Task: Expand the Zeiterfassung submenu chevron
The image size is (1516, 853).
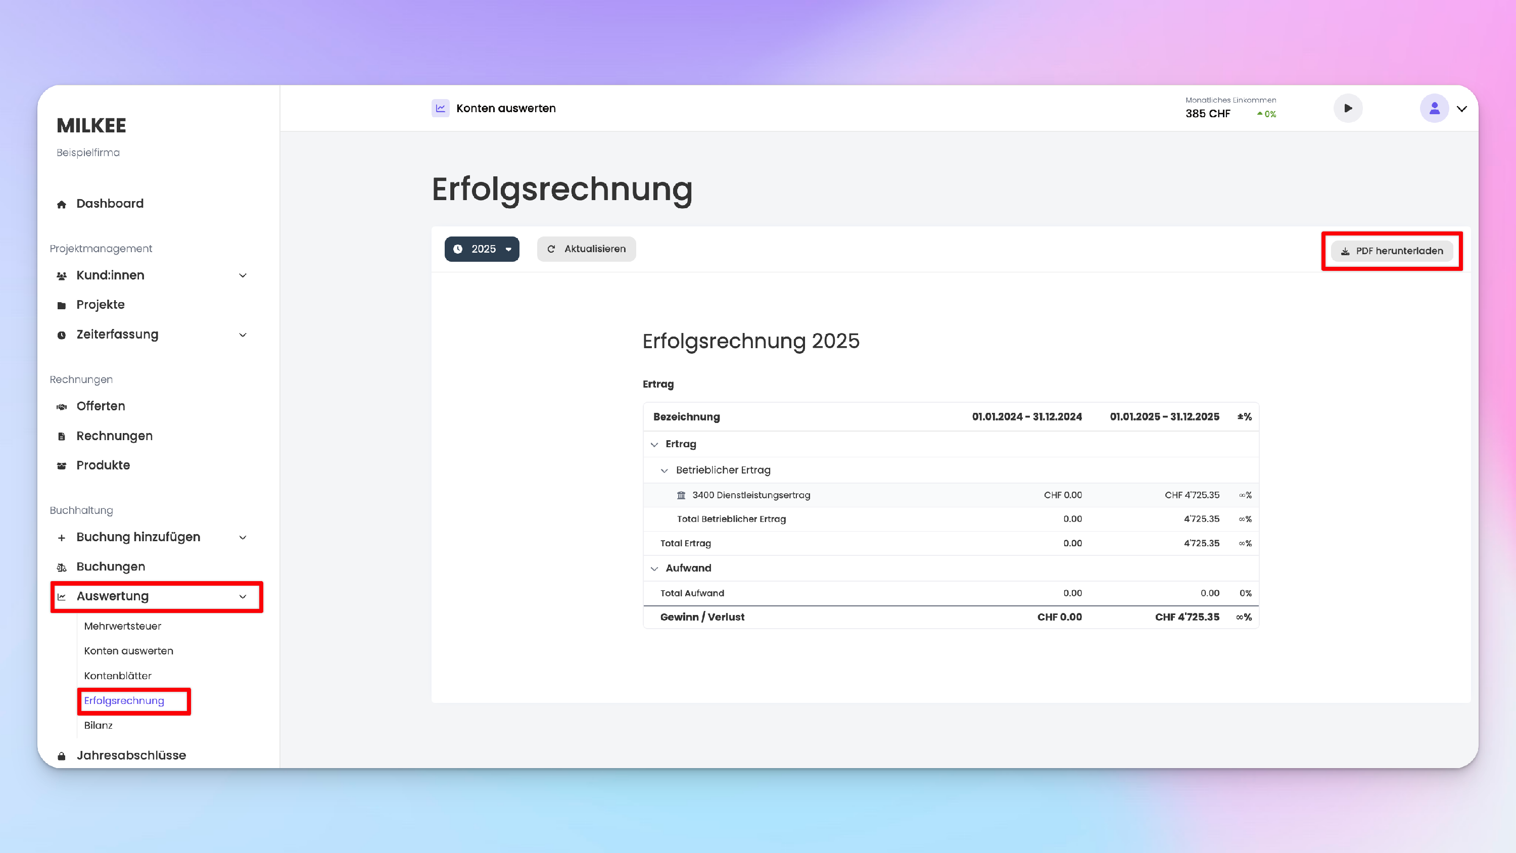Action: [x=243, y=335]
